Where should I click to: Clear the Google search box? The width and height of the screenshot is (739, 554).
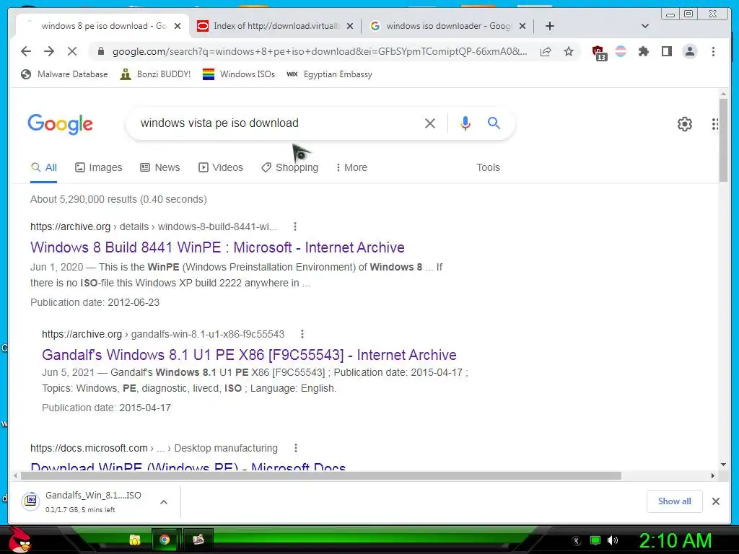(430, 123)
